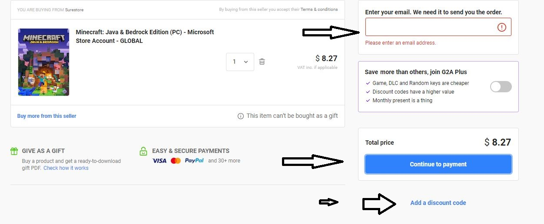
Task: Click the Add a discount code link
Action: click(x=438, y=203)
